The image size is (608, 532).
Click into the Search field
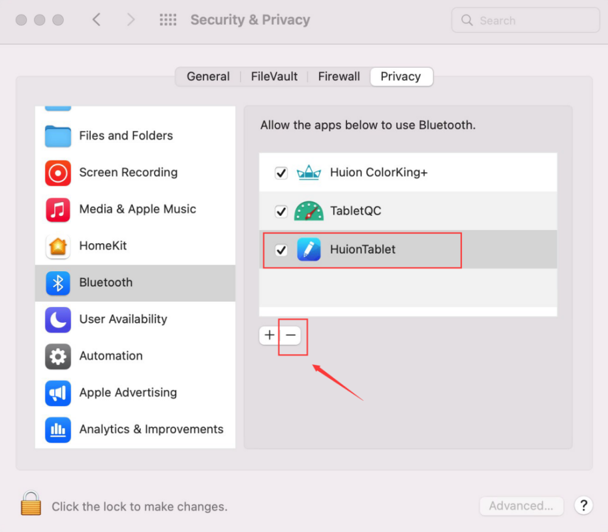525,20
